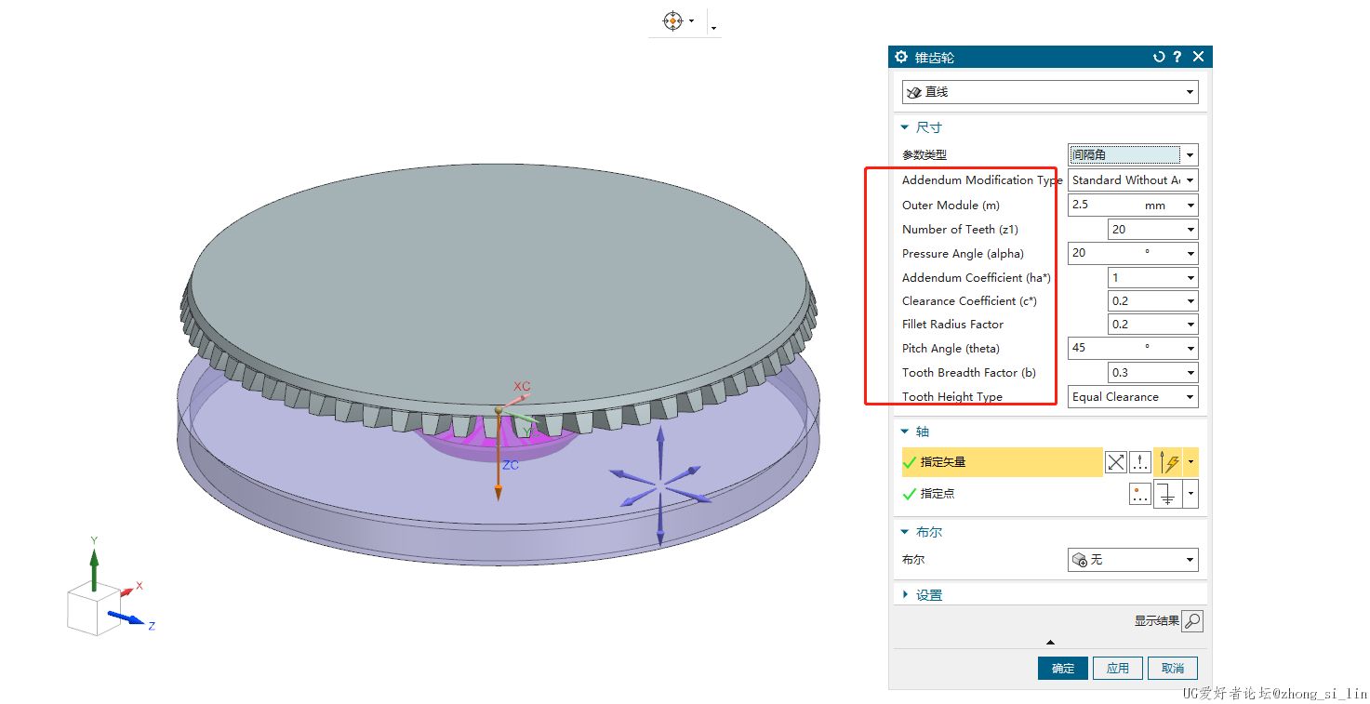Screen dimensions: 1370x704
Task: Click the point type icon in 指定点 row
Action: pos(1168,494)
